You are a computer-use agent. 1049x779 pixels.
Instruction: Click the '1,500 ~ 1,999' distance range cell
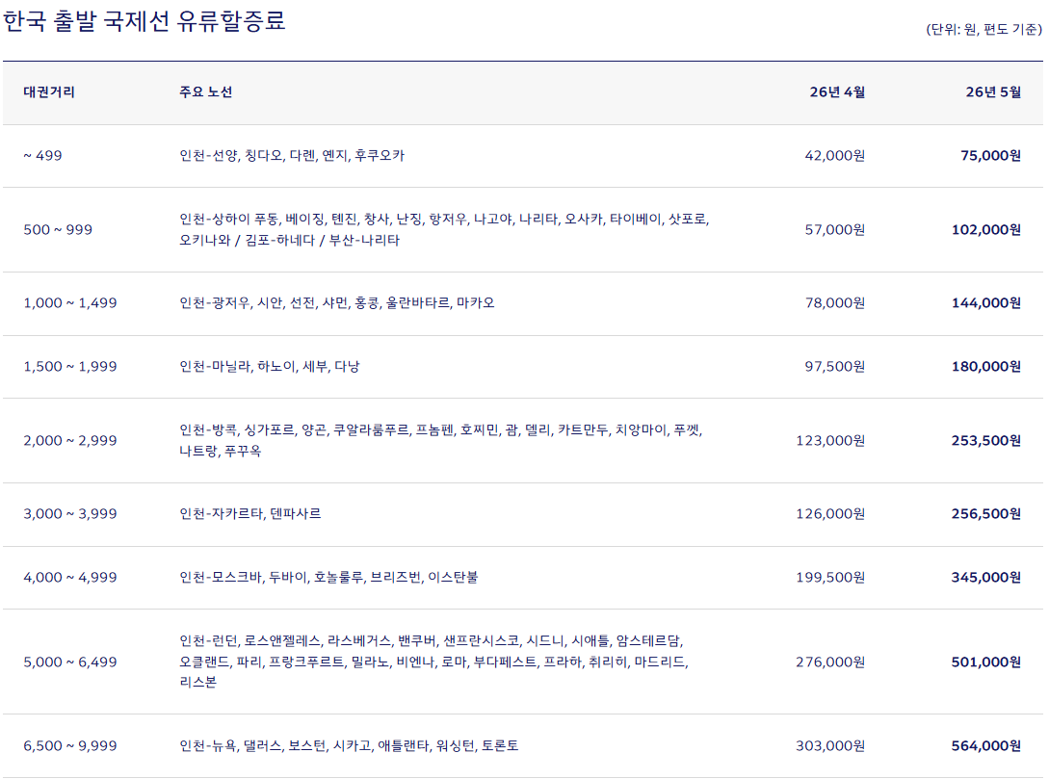coord(70,367)
